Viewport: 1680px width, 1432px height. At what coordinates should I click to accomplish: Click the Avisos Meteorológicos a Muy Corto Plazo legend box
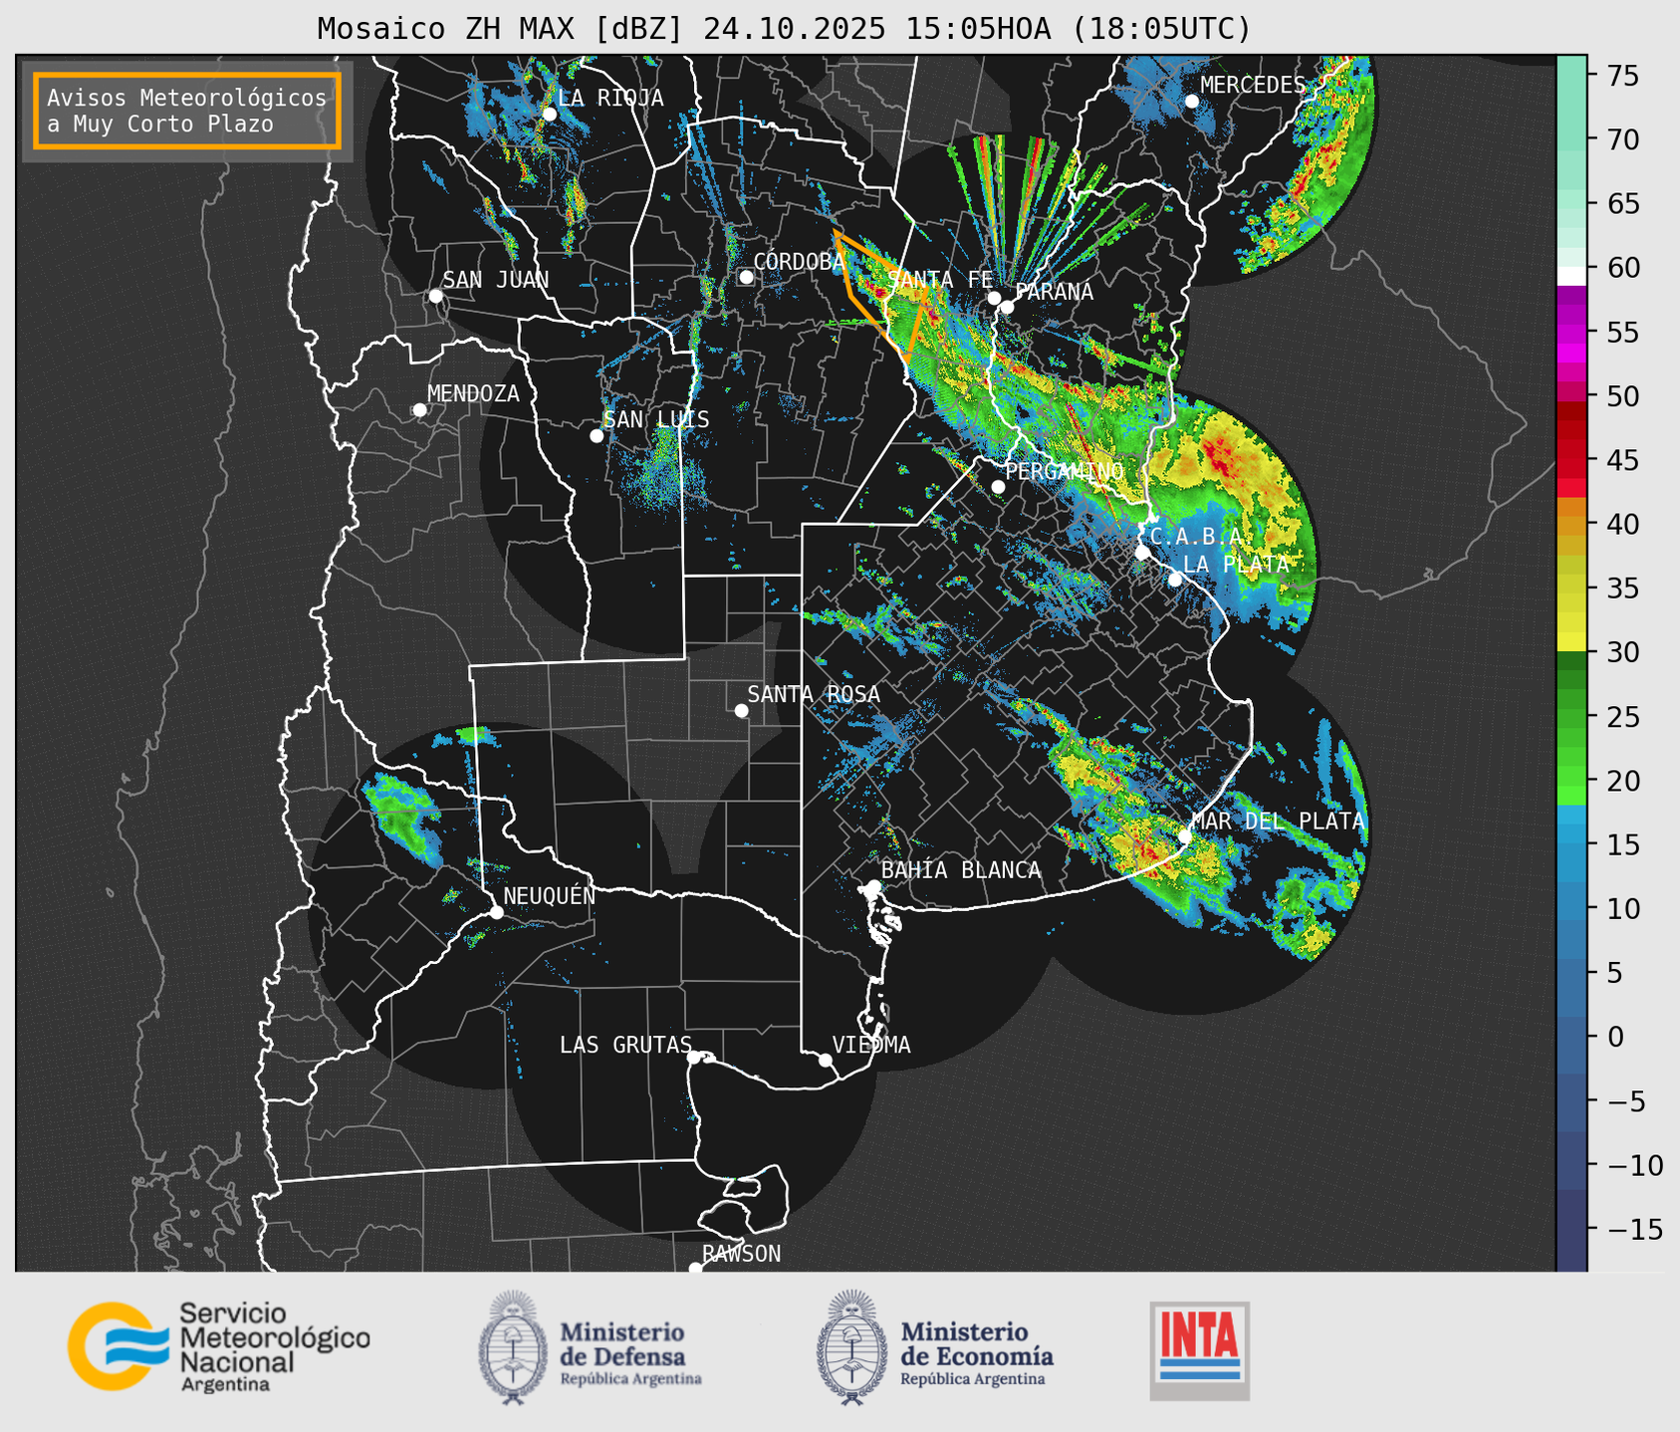pos(187,111)
